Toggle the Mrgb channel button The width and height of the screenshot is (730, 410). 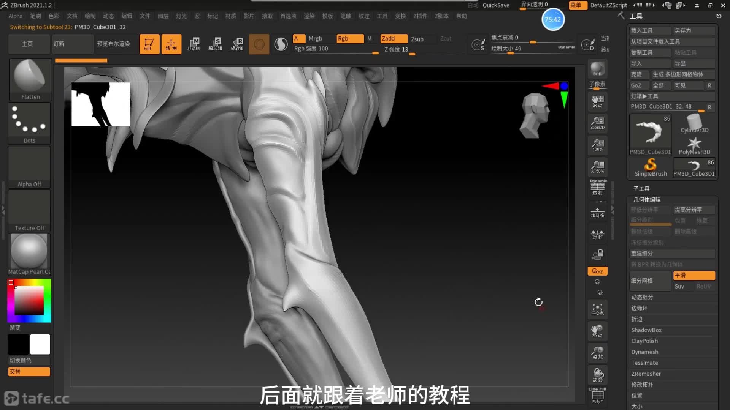(315, 39)
